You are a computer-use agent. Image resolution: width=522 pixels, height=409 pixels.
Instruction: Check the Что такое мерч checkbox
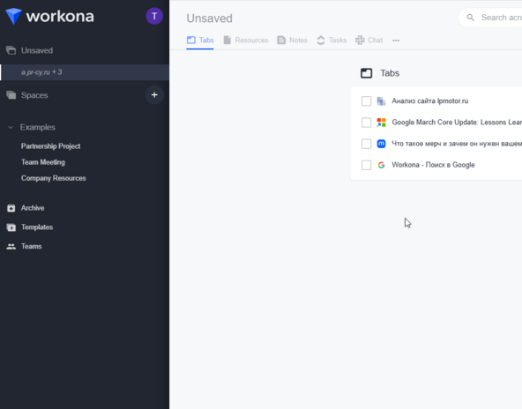point(366,144)
